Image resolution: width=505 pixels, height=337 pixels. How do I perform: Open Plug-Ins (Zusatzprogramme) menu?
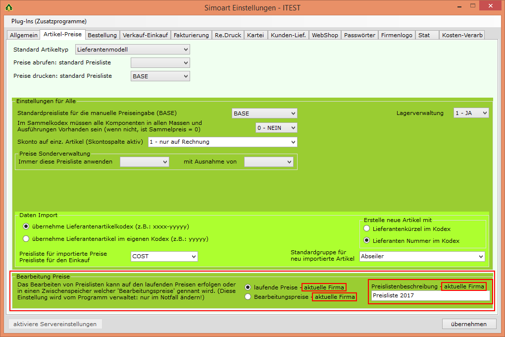(49, 21)
